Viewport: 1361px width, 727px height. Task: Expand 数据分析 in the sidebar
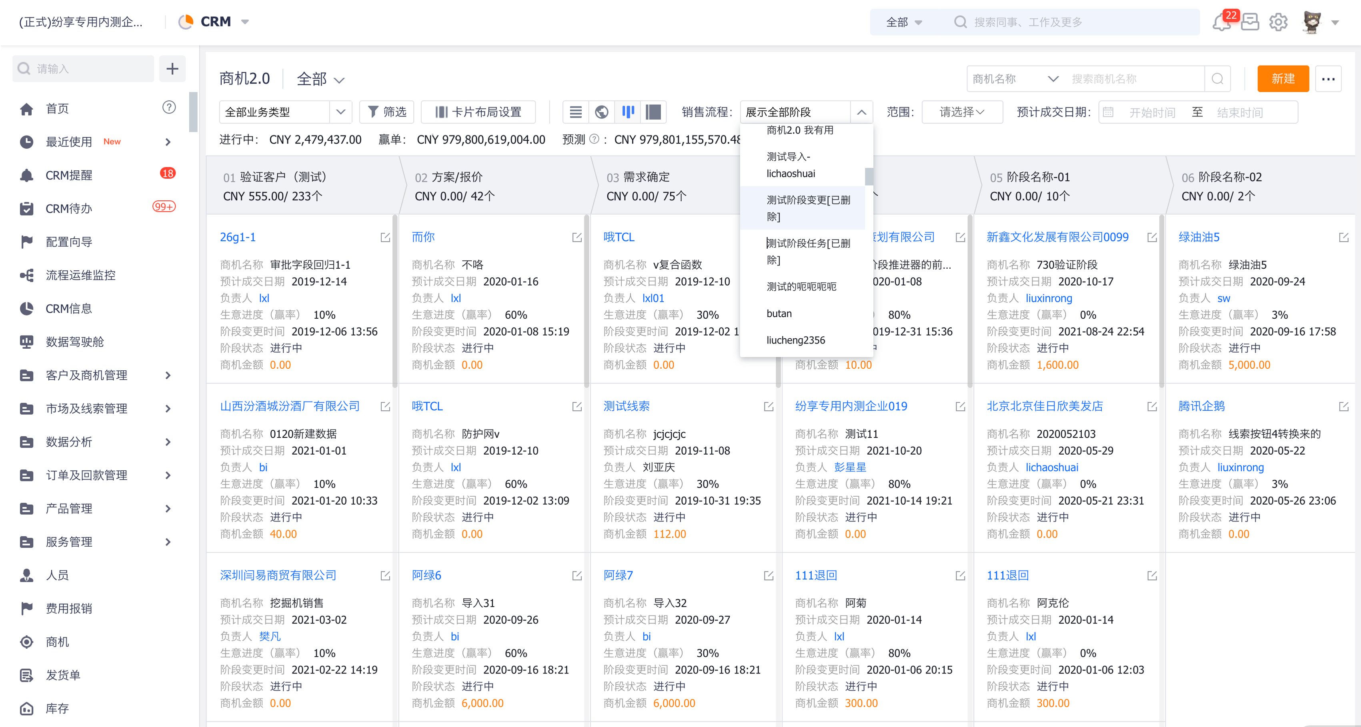[168, 442]
